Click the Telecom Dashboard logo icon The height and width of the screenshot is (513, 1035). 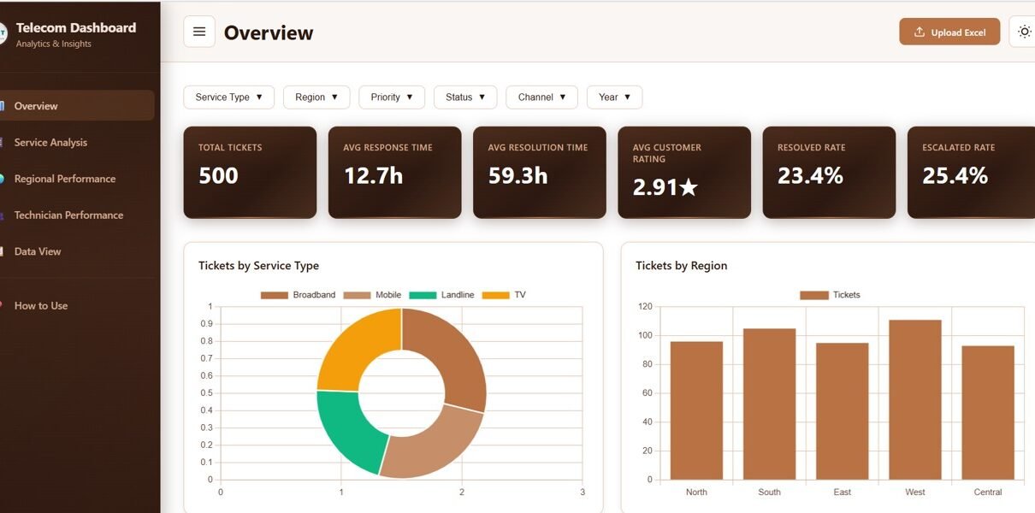coord(3,33)
